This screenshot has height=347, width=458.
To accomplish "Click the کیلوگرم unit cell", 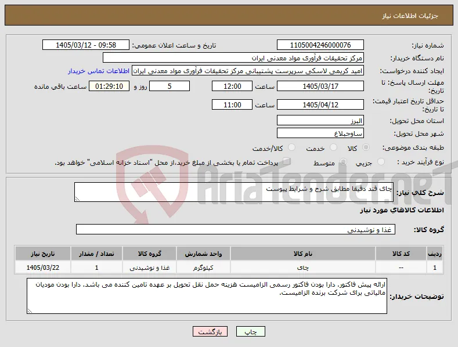I will [203, 268].
